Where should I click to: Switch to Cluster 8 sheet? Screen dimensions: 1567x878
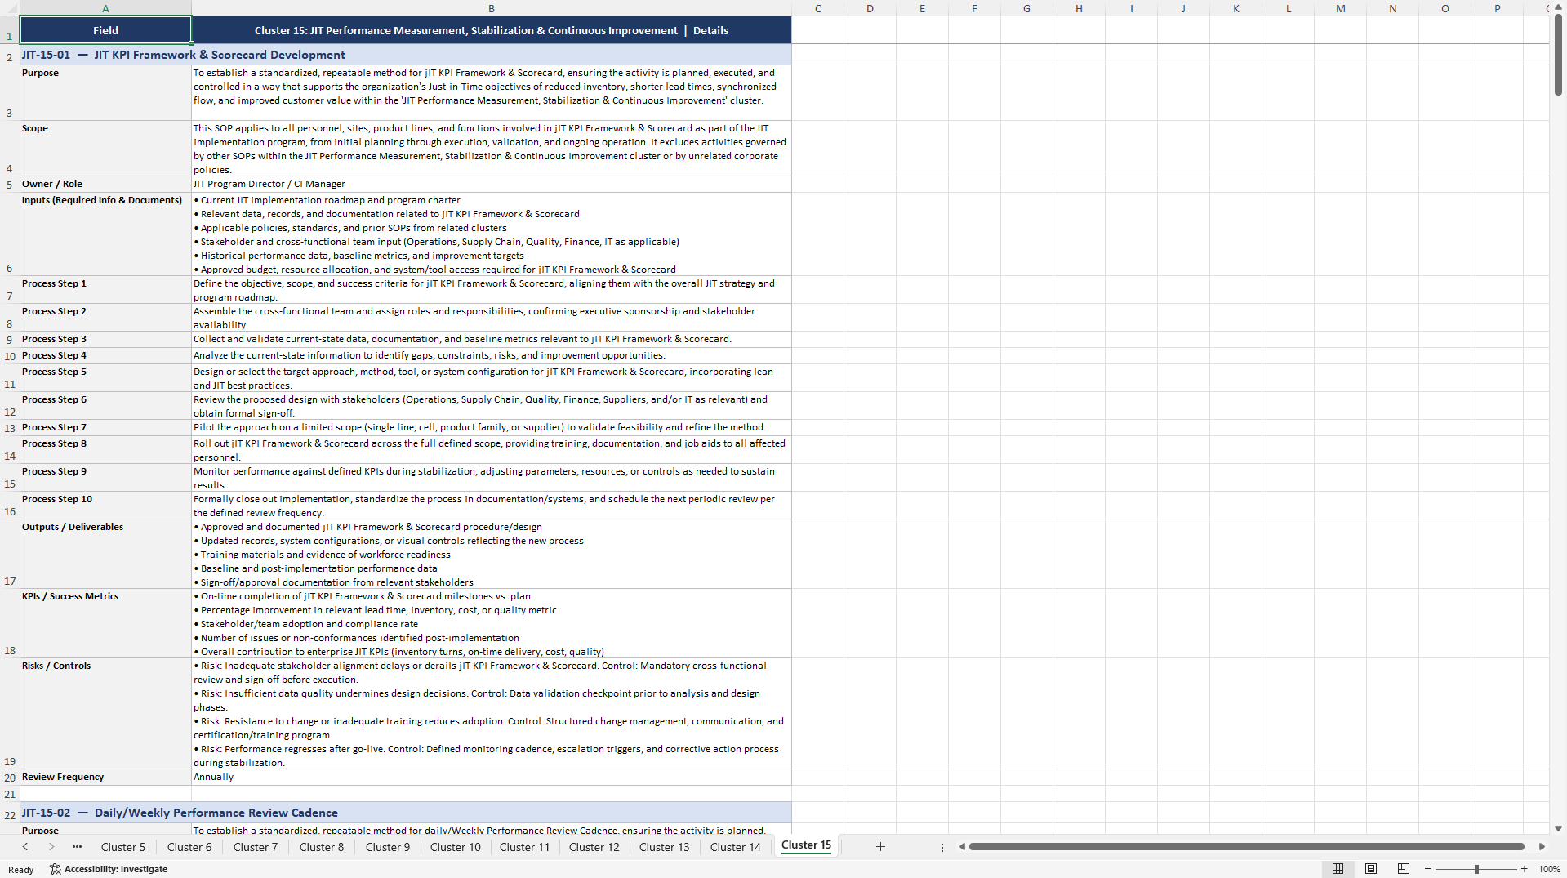322,847
